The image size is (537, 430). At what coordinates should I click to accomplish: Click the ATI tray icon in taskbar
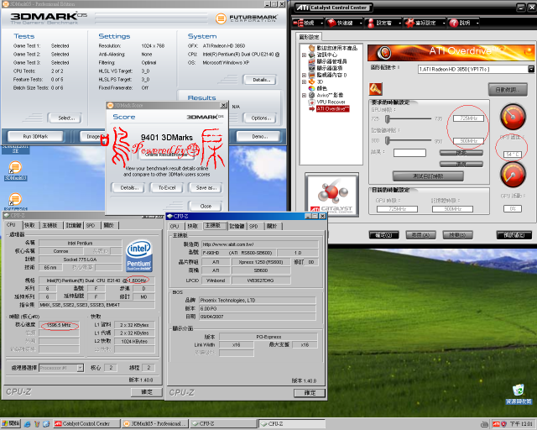[496, 424]
